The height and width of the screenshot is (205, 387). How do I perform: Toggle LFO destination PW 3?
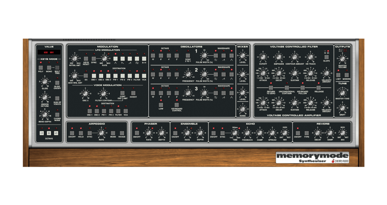[129, 75]
